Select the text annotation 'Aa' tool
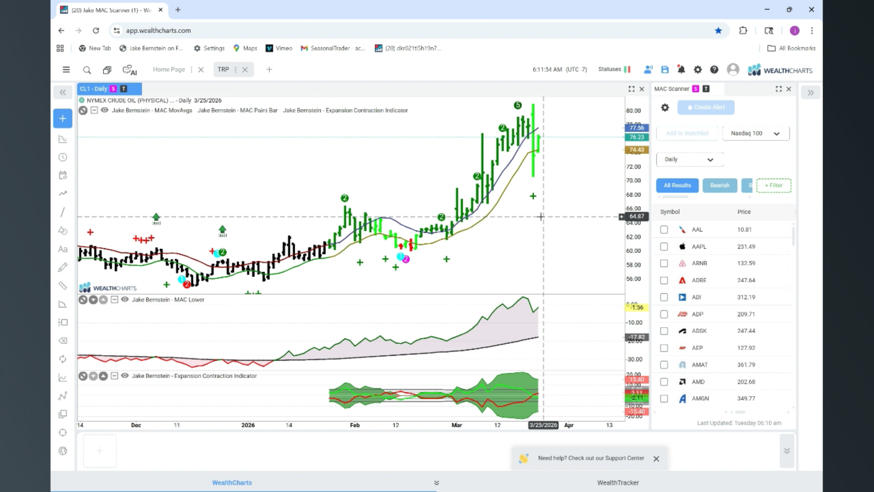Screen dimensions: 874x492 pyautogui.click(x=63, y=249)
